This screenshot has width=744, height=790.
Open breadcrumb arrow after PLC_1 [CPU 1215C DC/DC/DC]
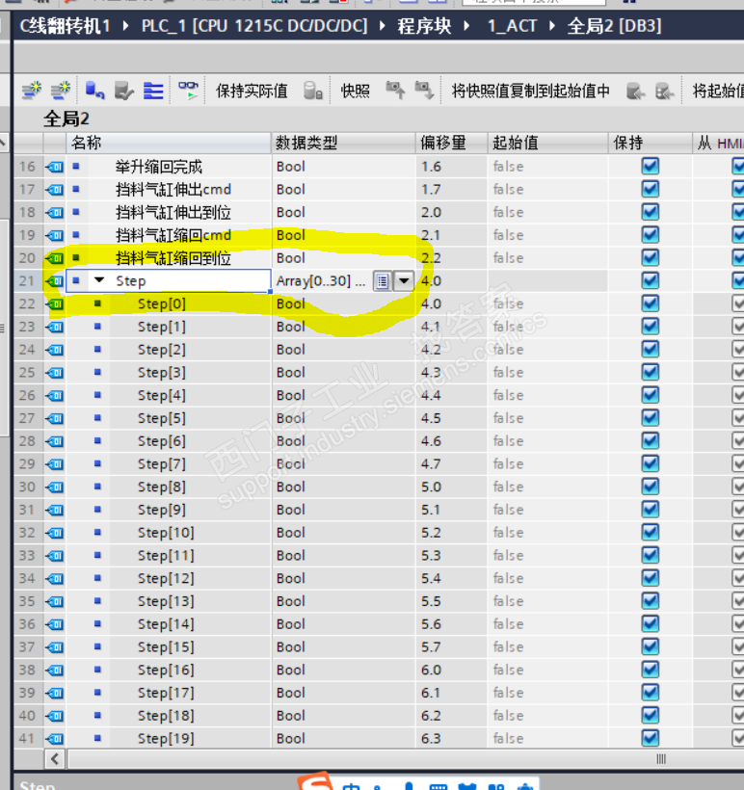point(382,26)
